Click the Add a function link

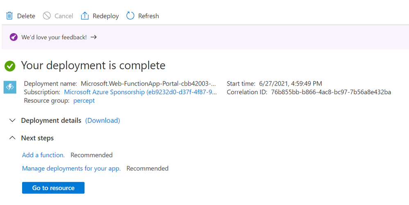(43, 155)
